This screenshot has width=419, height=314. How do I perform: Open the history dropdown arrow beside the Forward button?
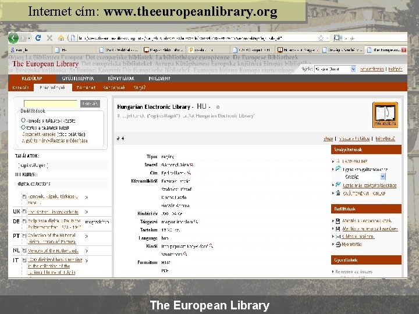click(29, 38)
